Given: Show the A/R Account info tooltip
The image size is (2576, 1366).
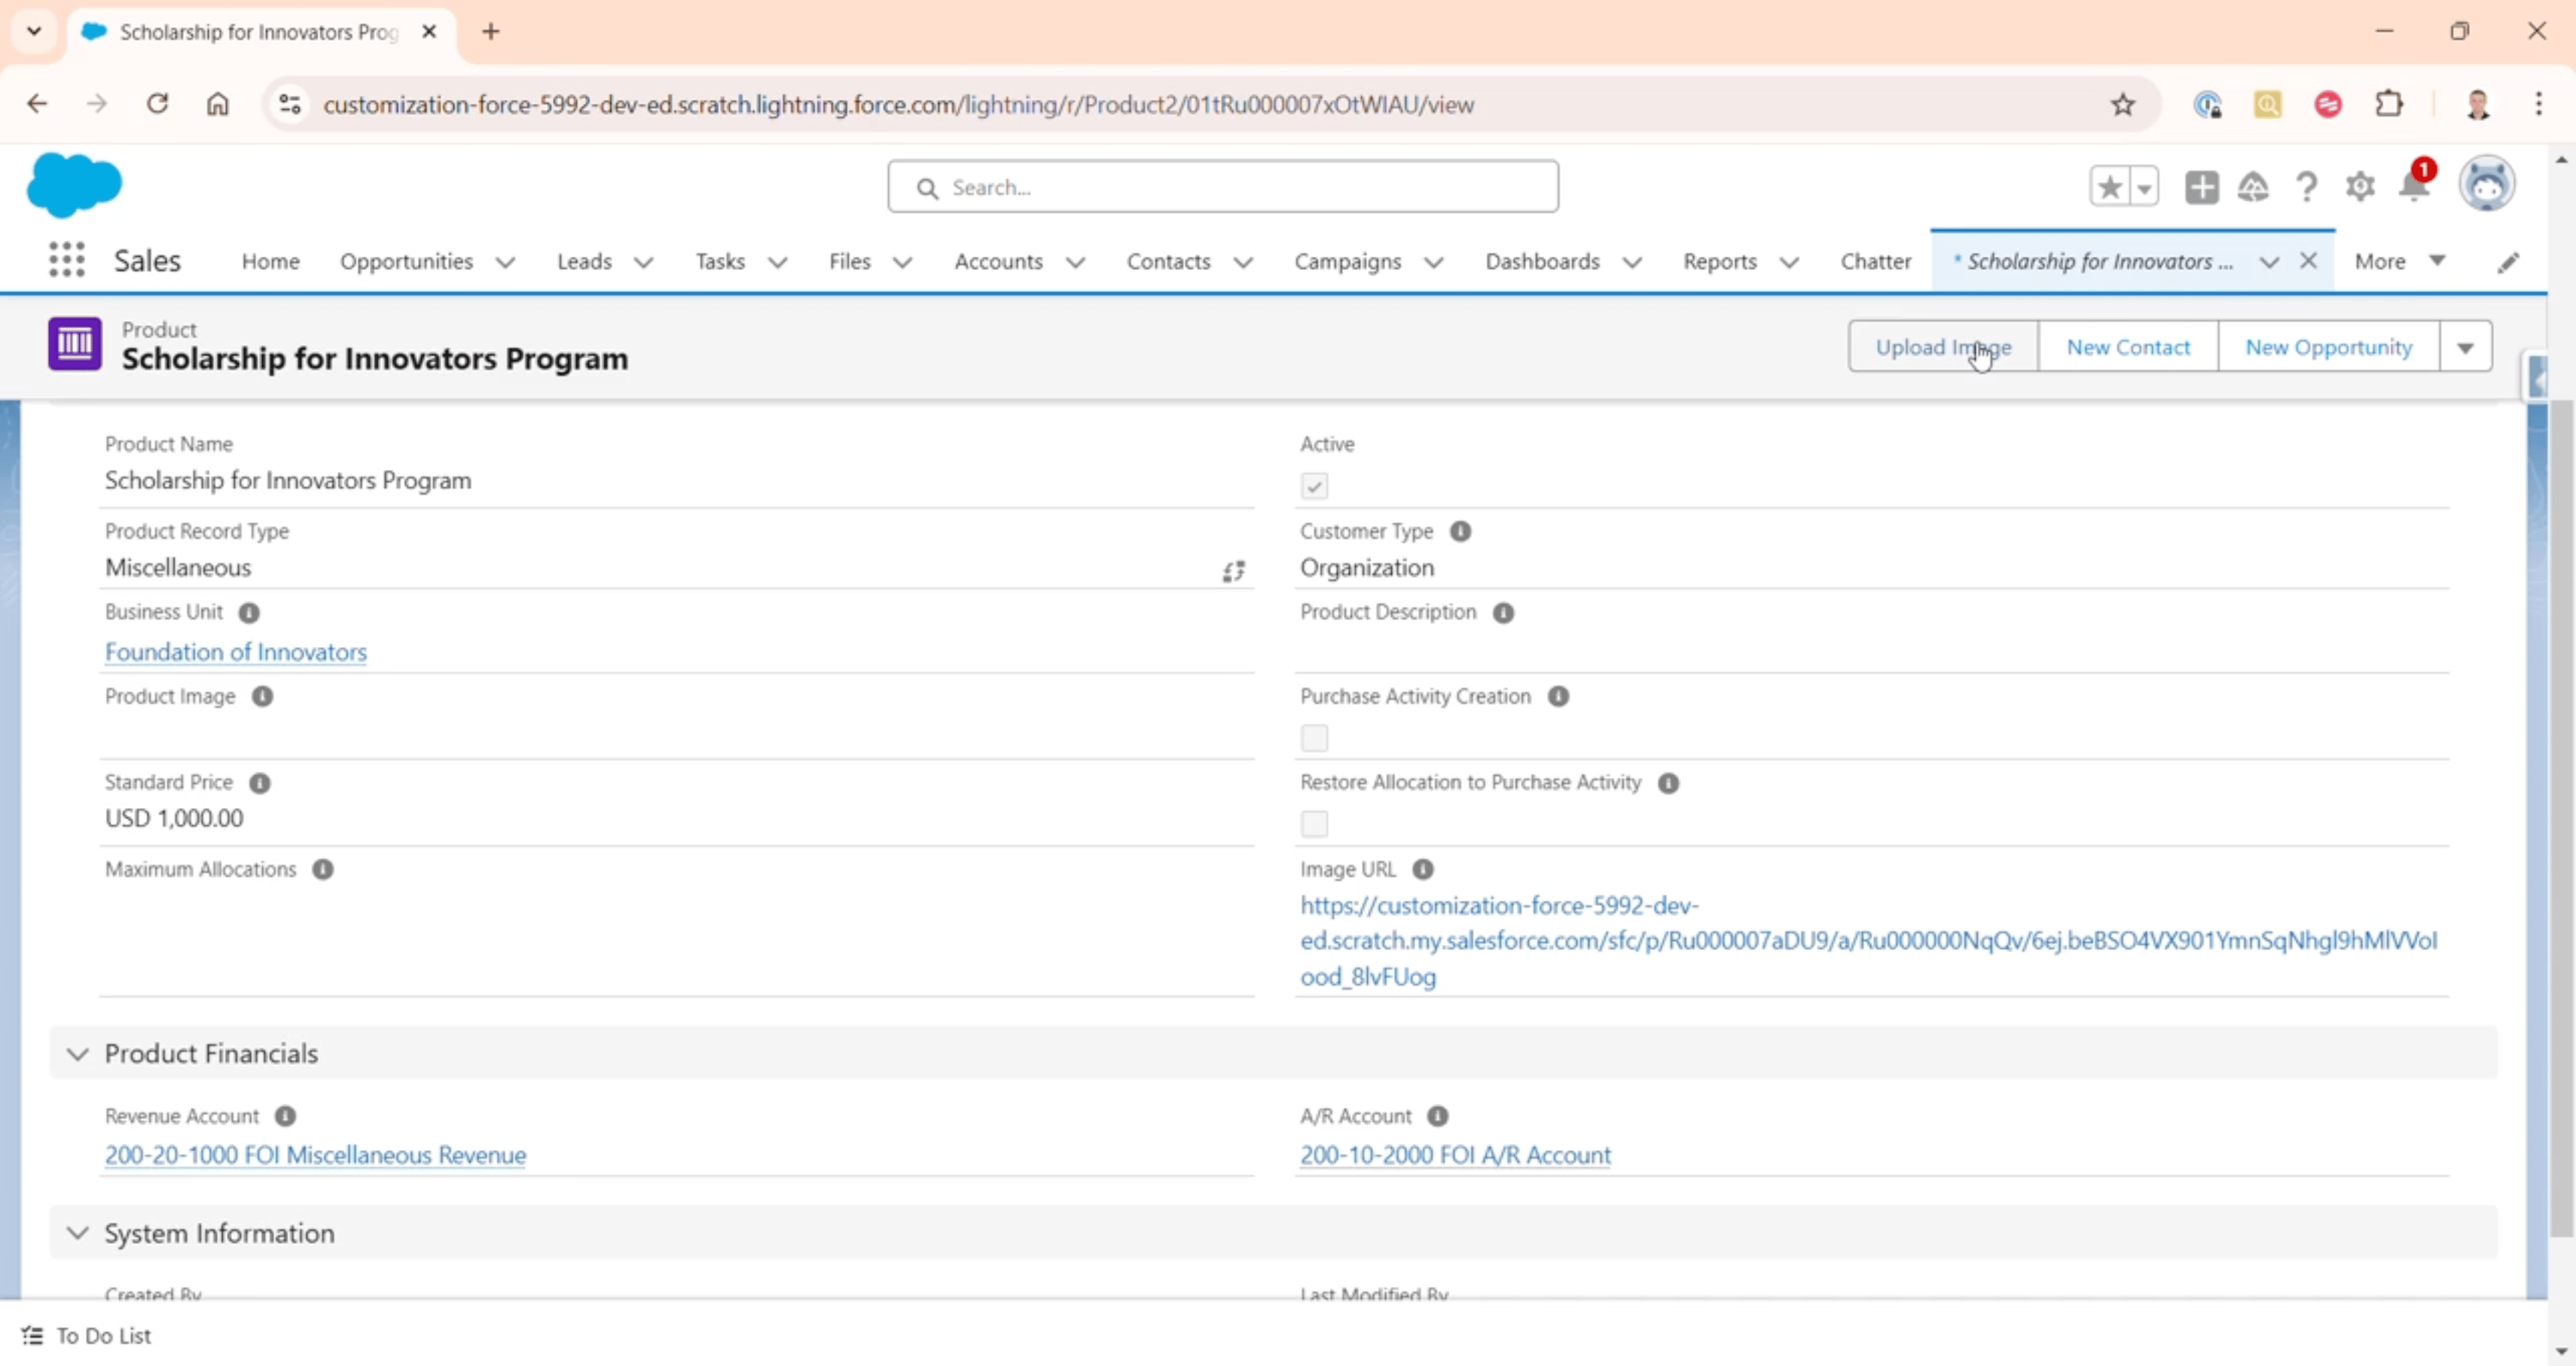Looking at the screenshot, I should point(1437,1116).
